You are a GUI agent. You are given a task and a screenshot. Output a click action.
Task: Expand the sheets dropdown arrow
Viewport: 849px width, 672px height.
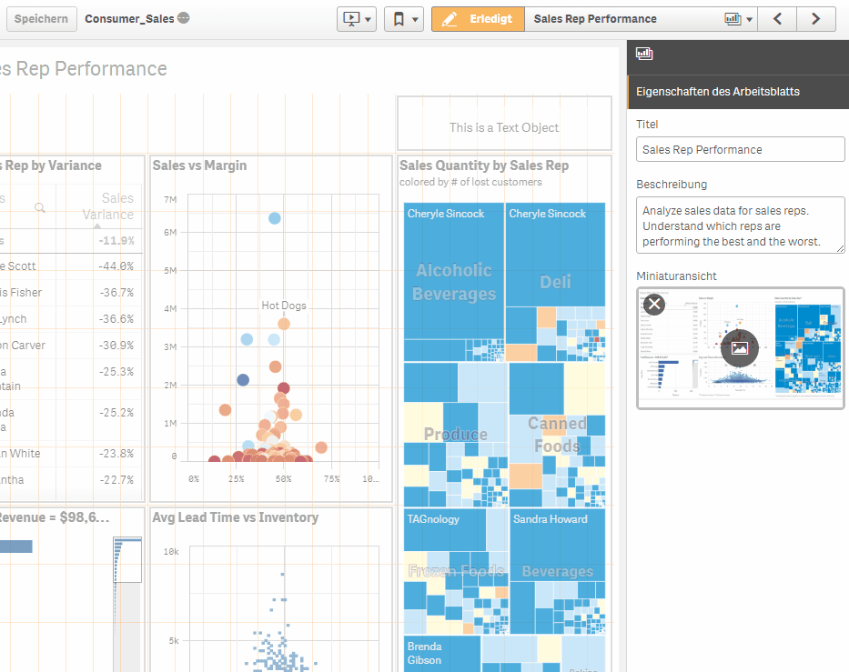point(750,19)
